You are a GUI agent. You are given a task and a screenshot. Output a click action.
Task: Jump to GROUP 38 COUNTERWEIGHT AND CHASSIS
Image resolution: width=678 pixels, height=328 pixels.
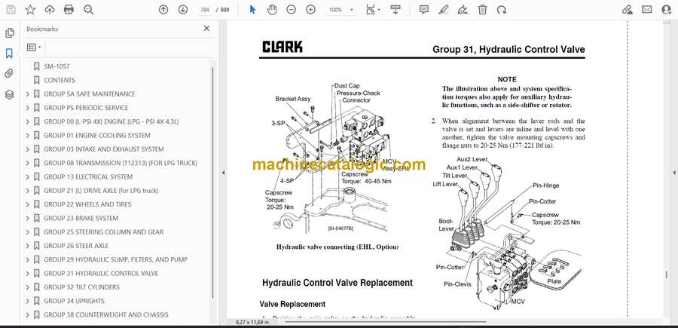[x=106, y=315]
